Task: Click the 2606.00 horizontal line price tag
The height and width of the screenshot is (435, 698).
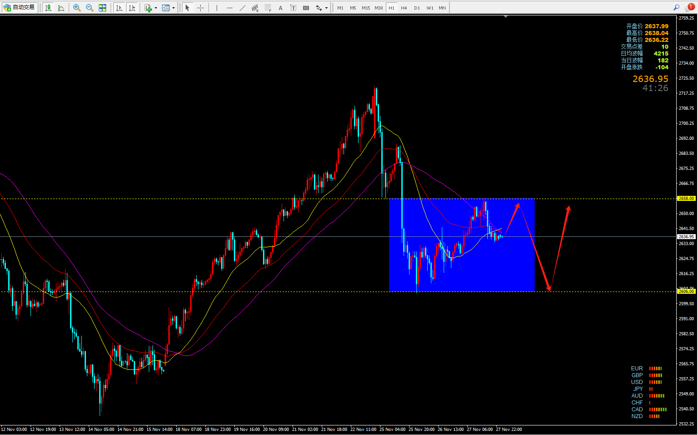Action: [687, 291]
